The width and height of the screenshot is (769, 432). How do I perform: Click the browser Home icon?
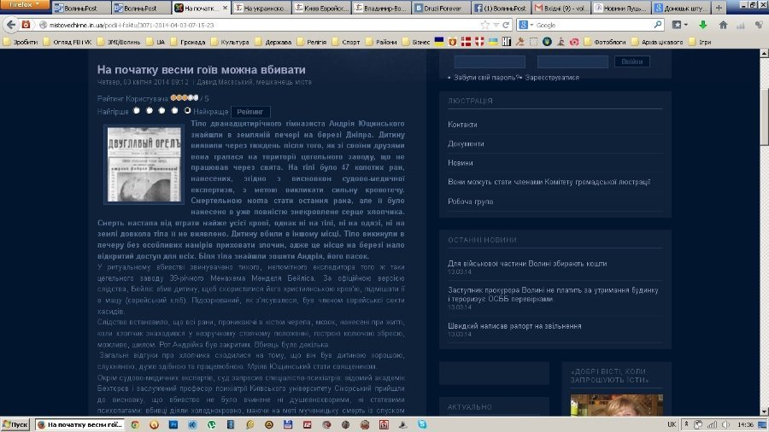point(722,25)
